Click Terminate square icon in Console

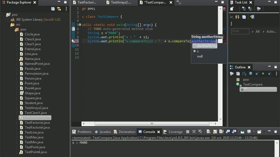[x=188, y=132]
